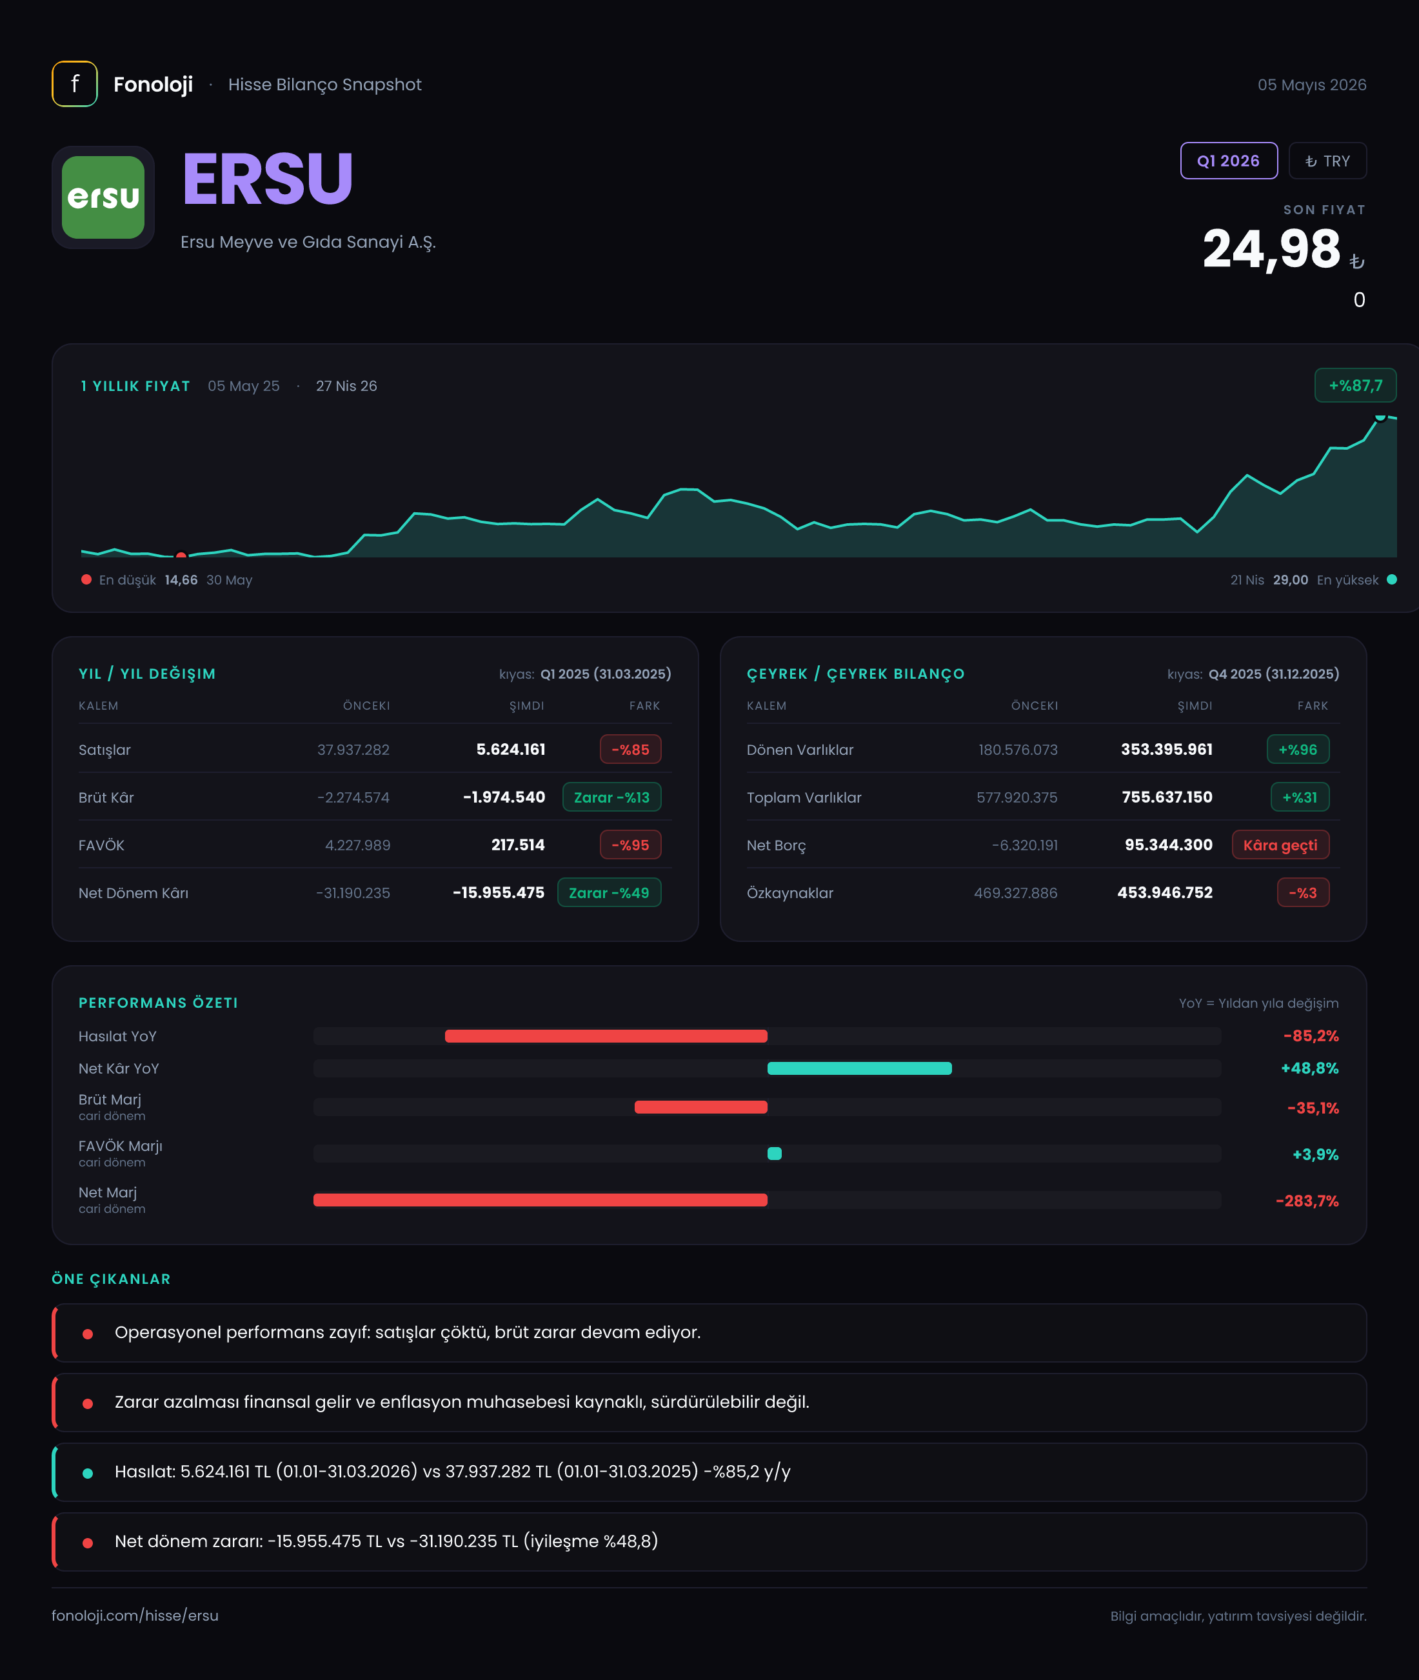This screenshot has height=1680, width=1419.
Task: Click the +%96 badge for Dönen Varlıklar
Action: tap(1298, 749)
